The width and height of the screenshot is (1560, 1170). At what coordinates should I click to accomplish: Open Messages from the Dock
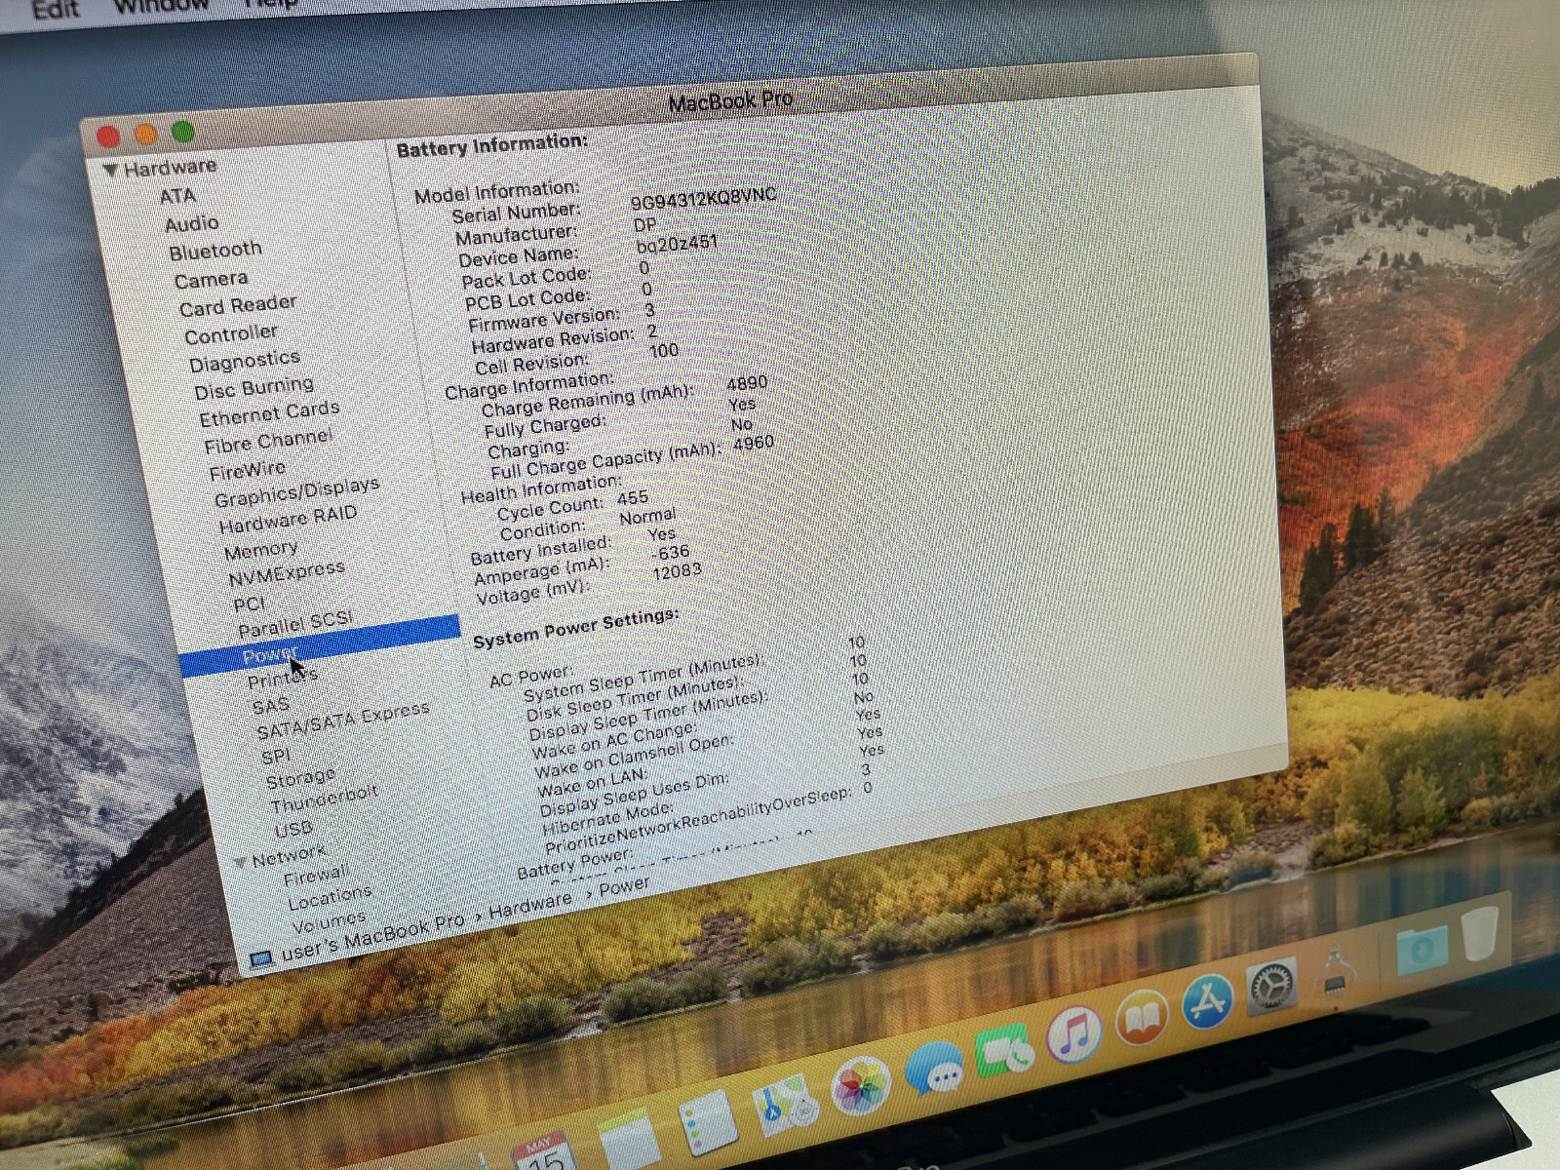point(935,1070)
